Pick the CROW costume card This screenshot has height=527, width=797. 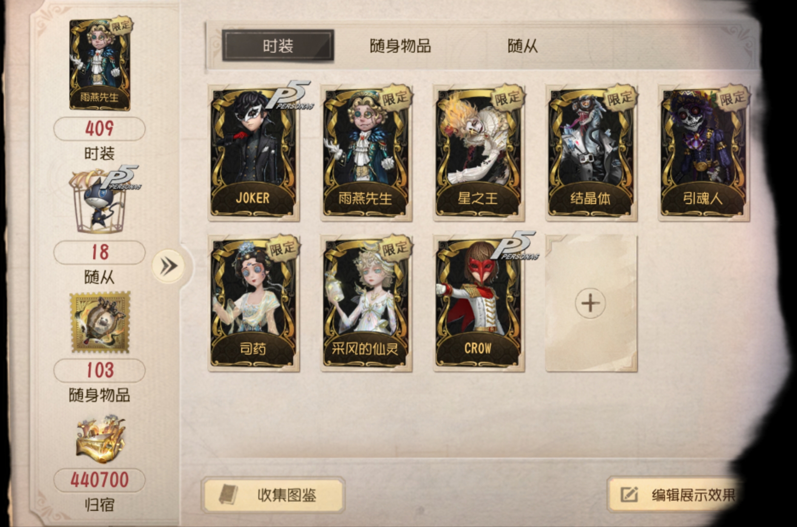pos(479,303)
